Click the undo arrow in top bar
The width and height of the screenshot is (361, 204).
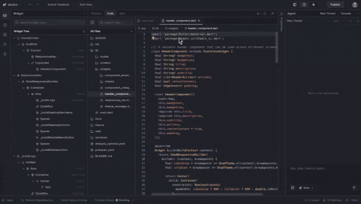tap(30, 5)
